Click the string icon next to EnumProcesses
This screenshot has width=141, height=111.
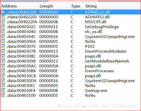(x=3, y=71)
